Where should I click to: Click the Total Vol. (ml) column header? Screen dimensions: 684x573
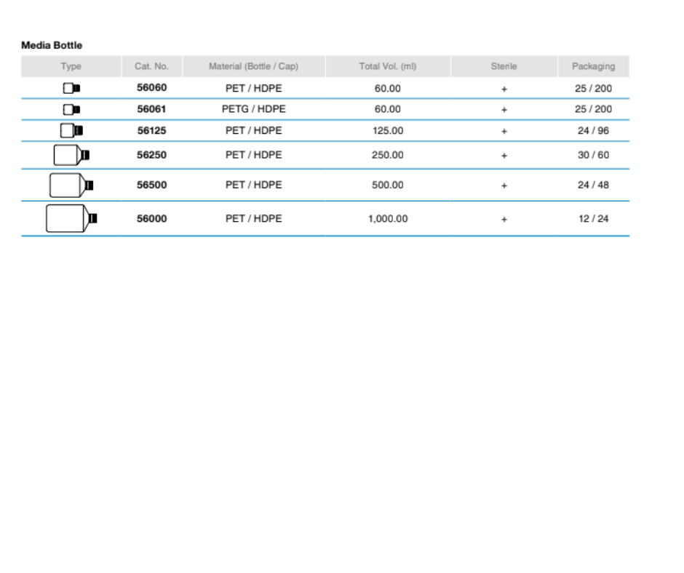pyautogui.click(x=387, y=66)
